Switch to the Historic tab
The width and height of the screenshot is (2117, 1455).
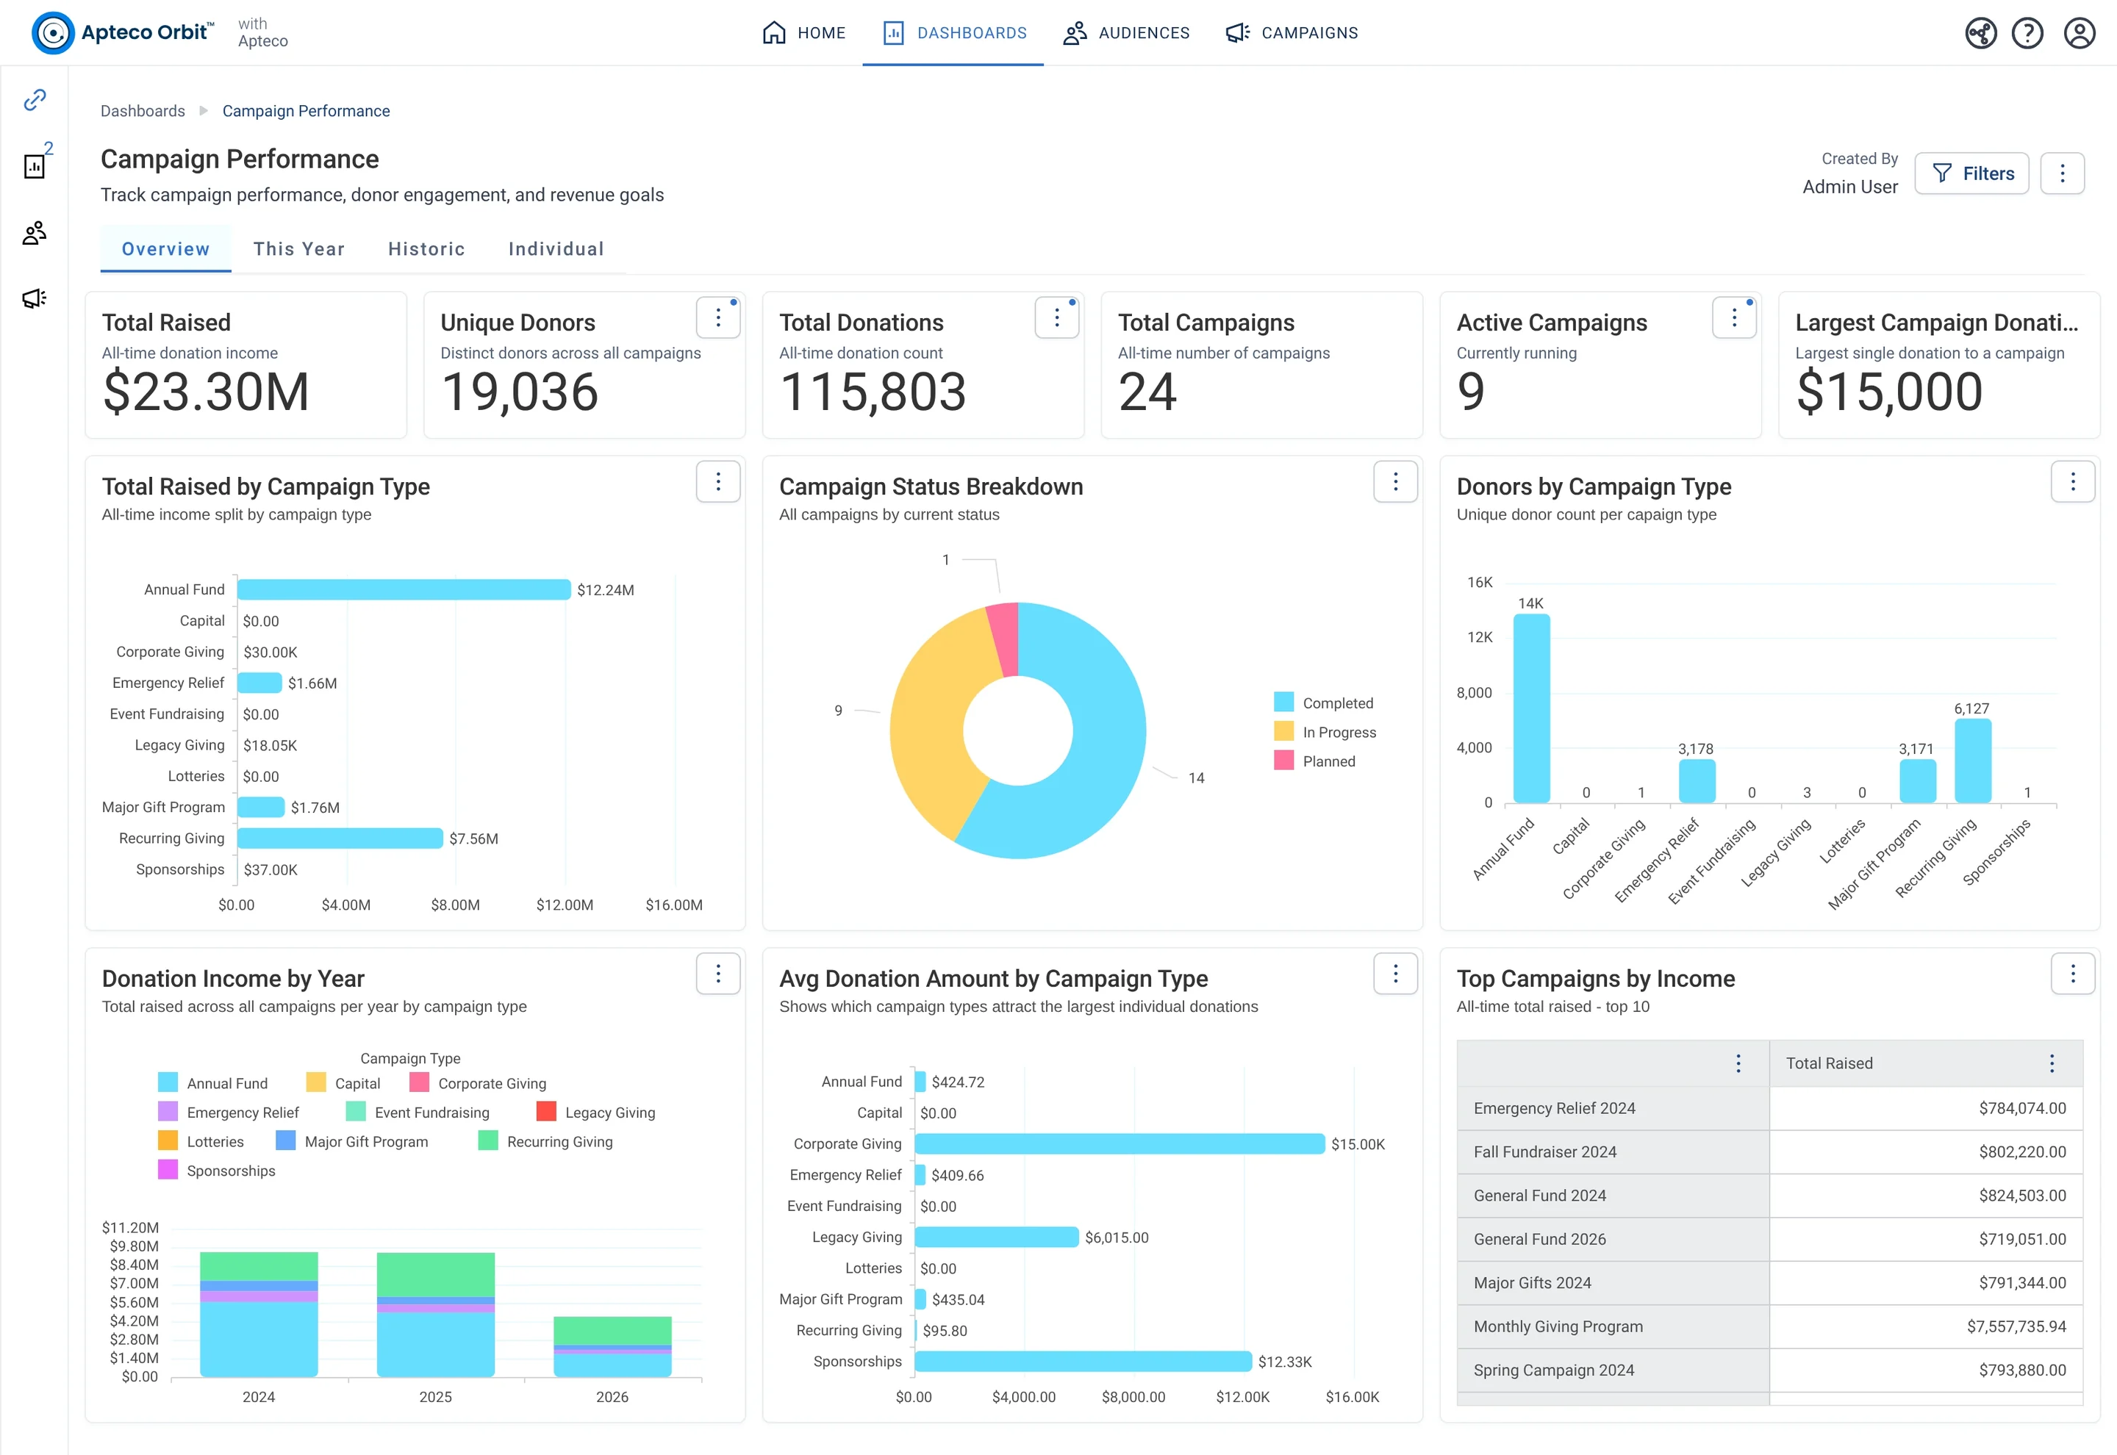tap(426, 249)
